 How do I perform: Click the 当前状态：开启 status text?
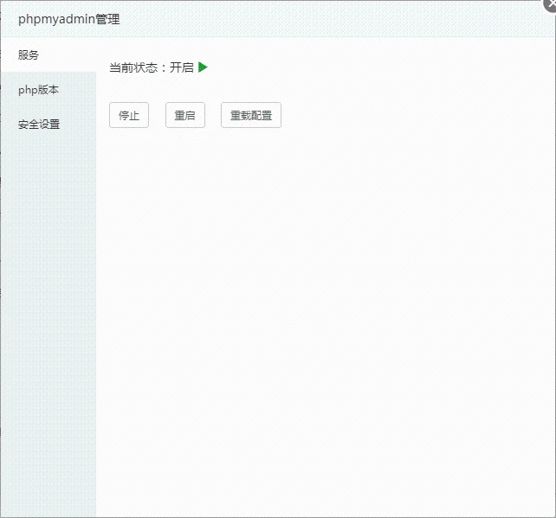click(x=152, y=67)
